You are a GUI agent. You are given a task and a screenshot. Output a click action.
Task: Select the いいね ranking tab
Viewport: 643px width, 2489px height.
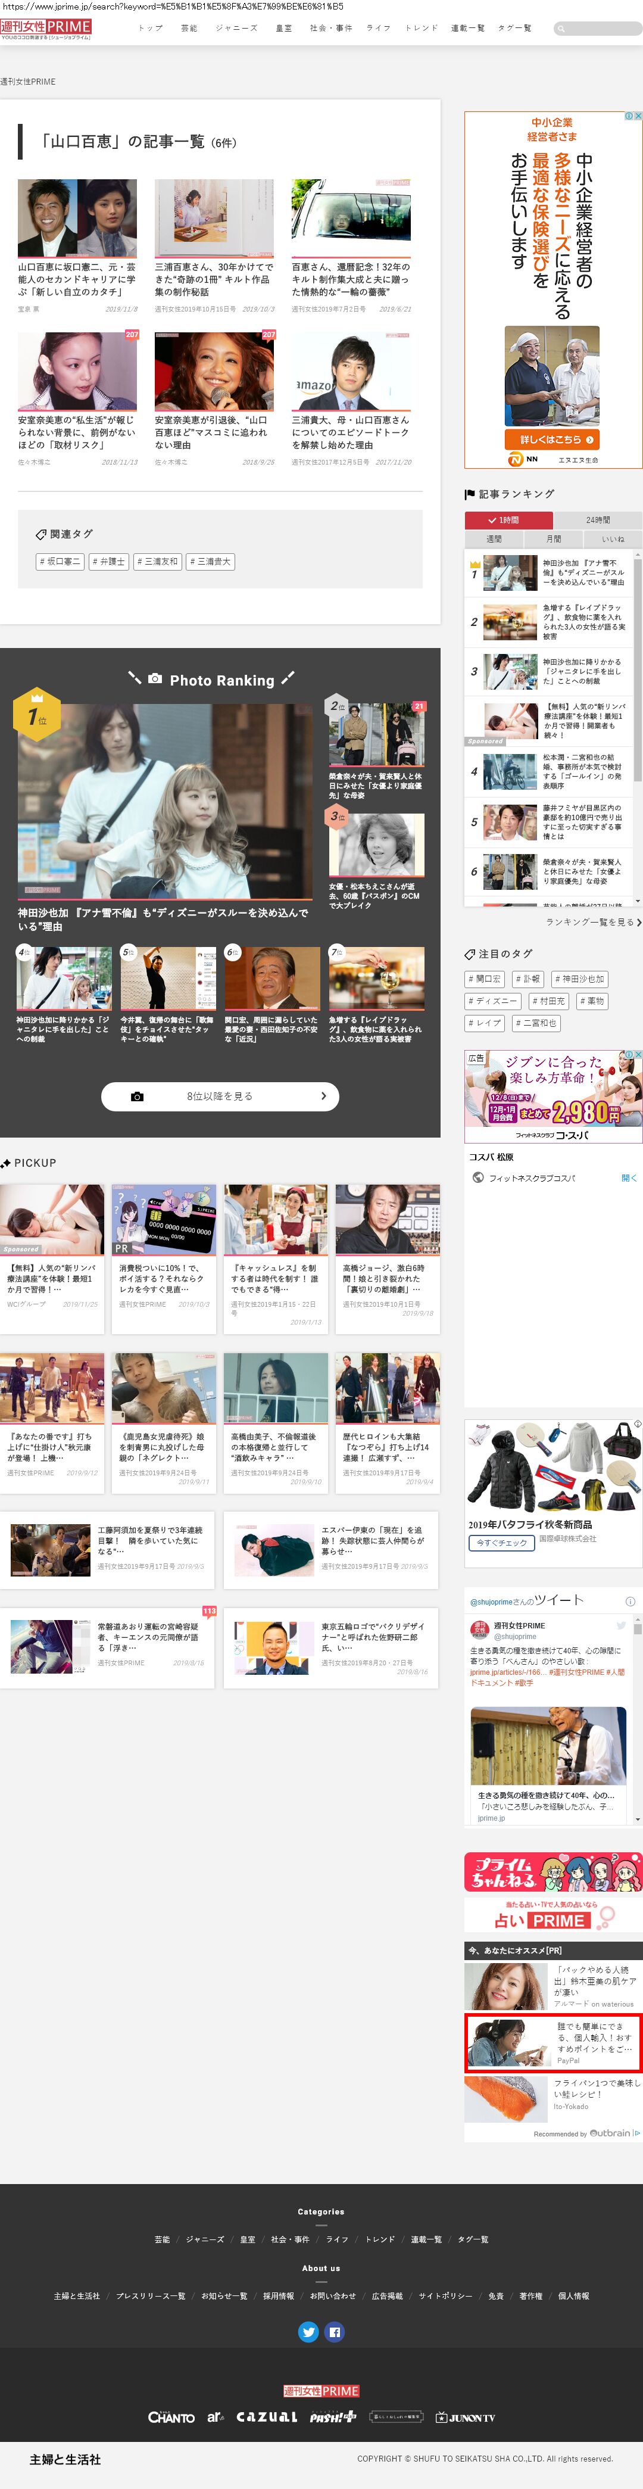point(612,539)
